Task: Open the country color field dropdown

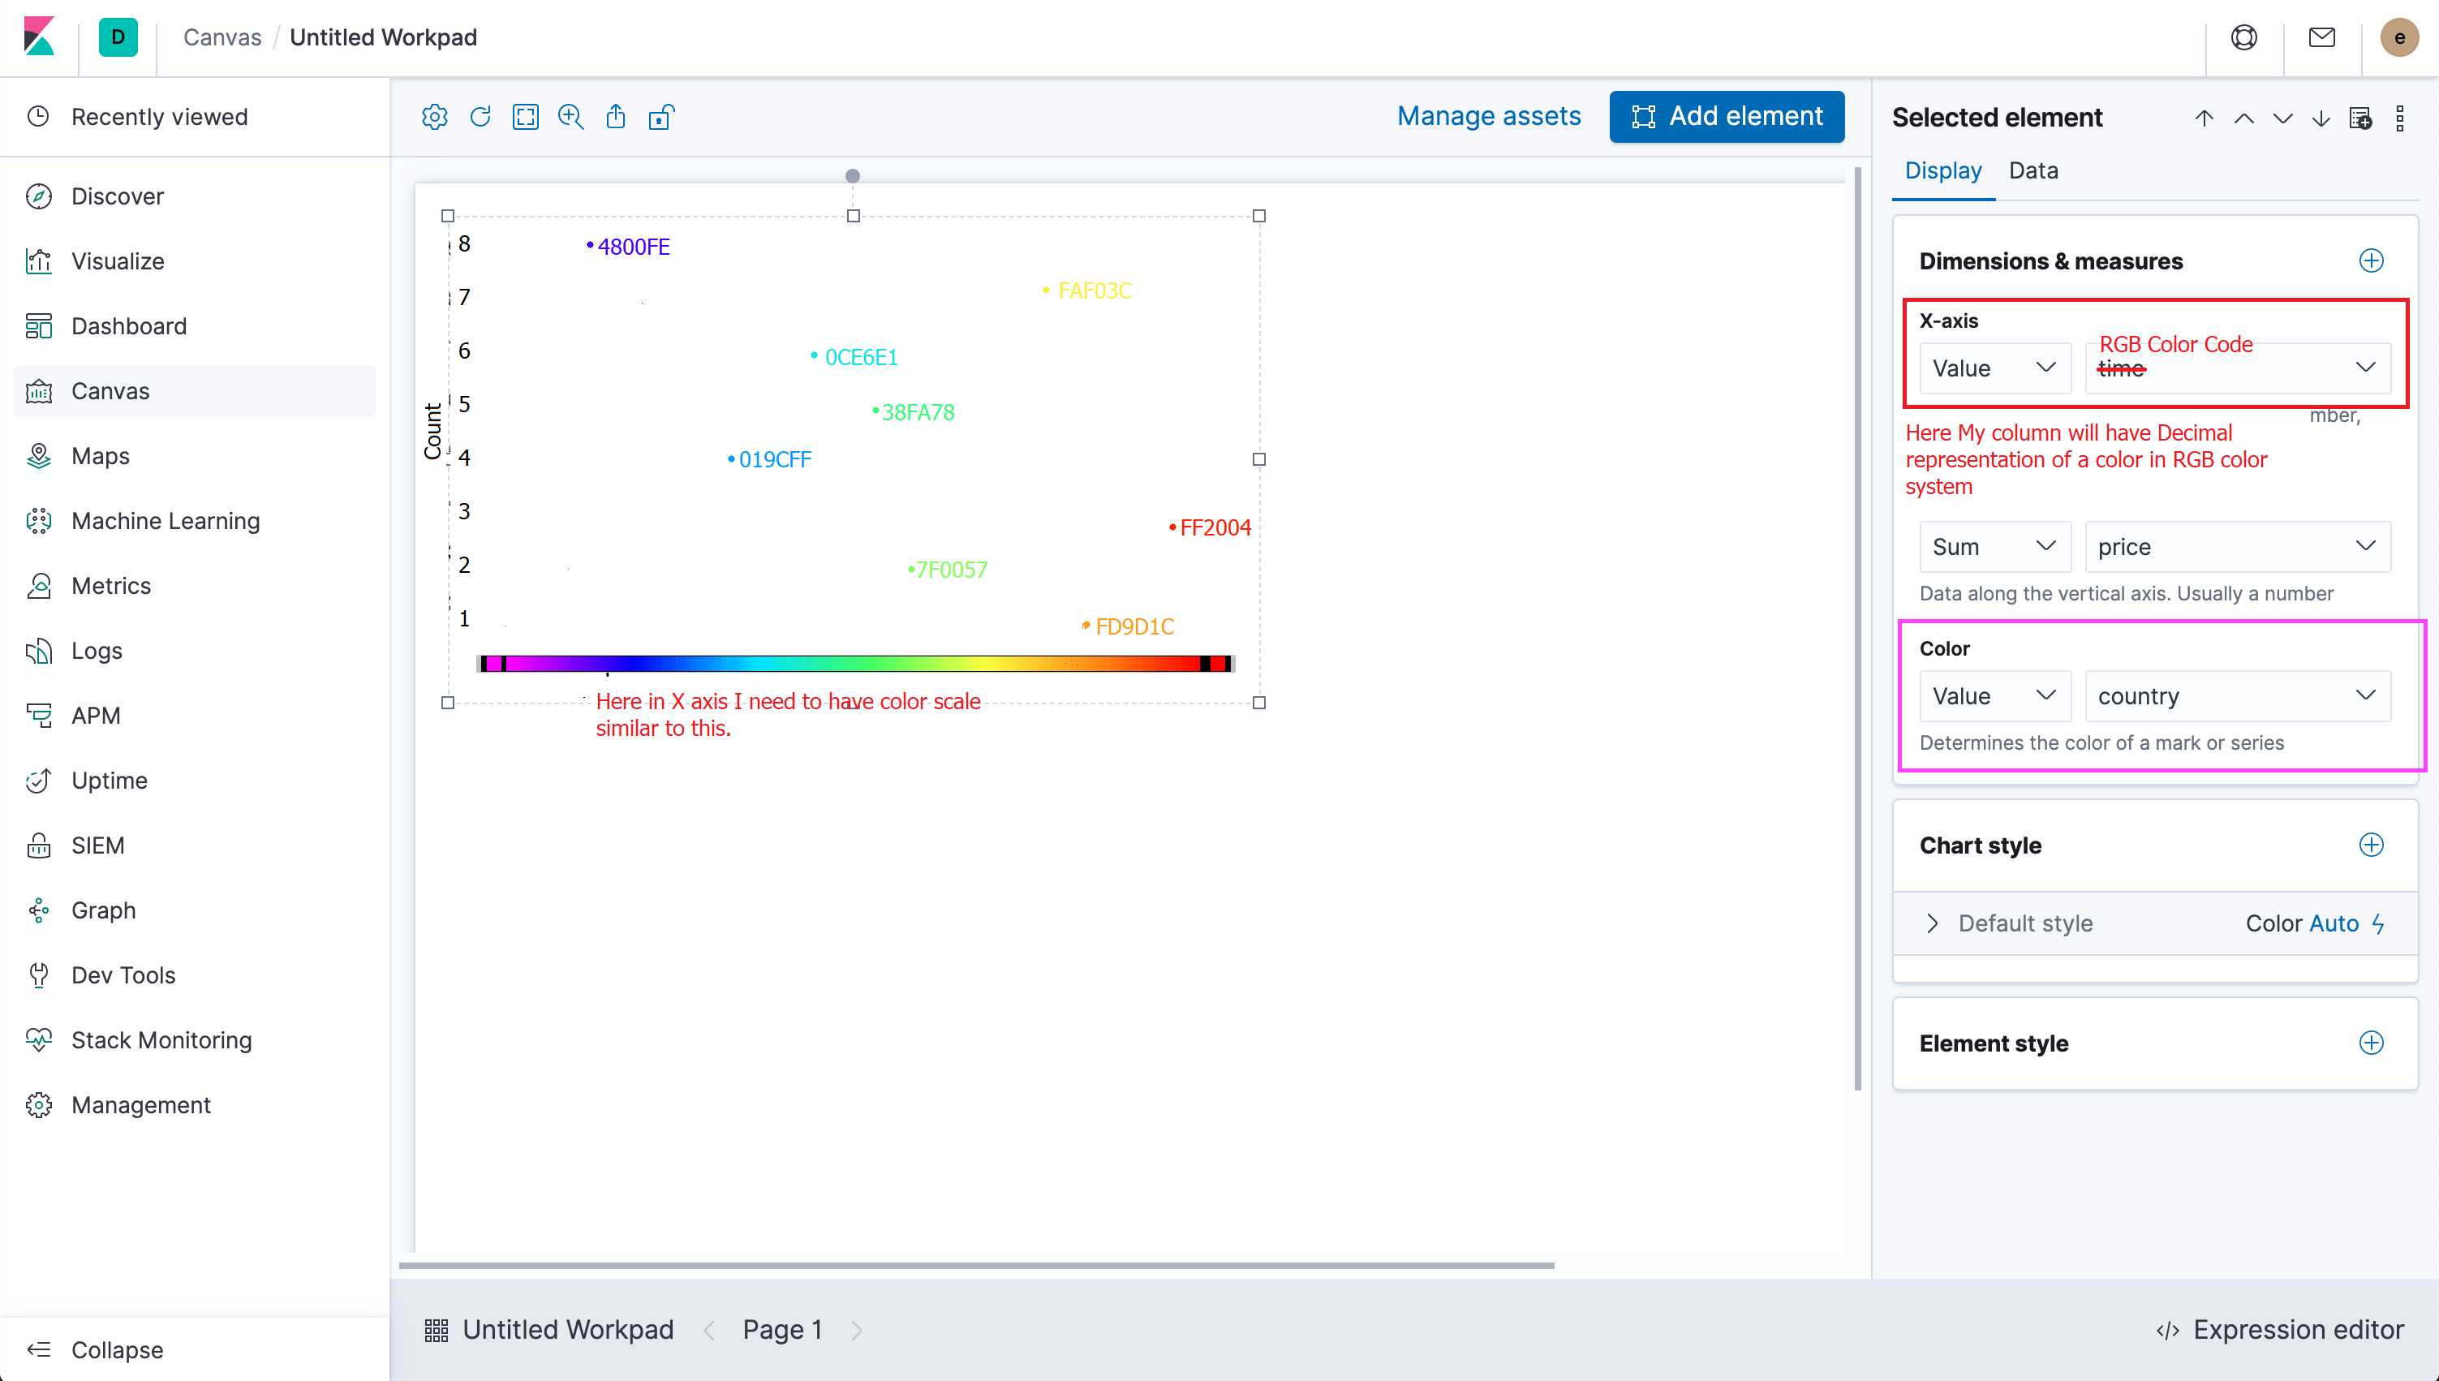Action: click(x=2236, y=696)
